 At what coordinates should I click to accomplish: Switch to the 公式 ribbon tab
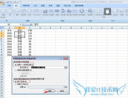tap(35, 6)
